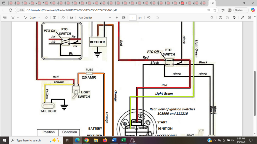
Task: Click the Ask Copilot button
Action: tap(85, 18)
